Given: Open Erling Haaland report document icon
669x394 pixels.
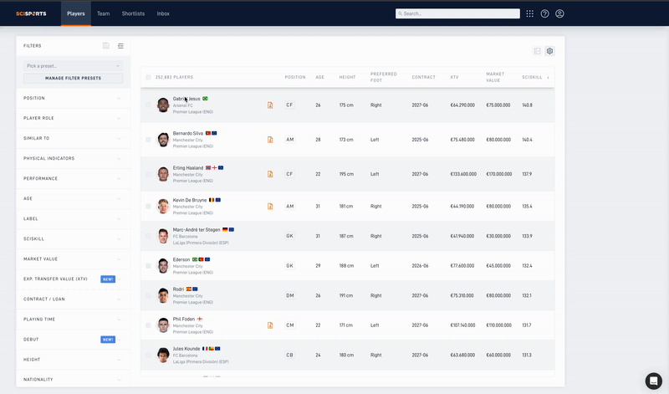Looking at the screenshot, I should point(270,174).
